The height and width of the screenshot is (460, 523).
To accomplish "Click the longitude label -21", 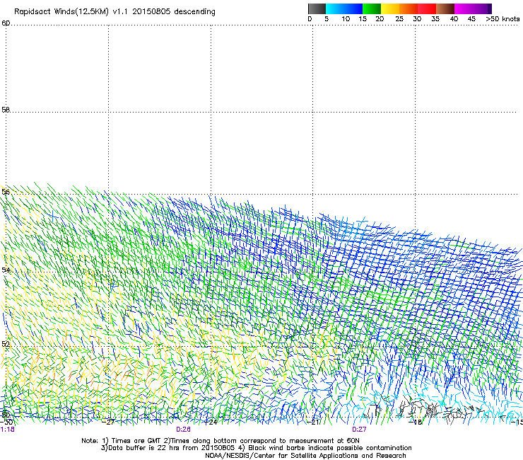I will 314,422.
